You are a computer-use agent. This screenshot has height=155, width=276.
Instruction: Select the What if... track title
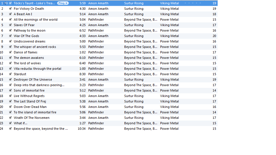click(x=20, y=123)
